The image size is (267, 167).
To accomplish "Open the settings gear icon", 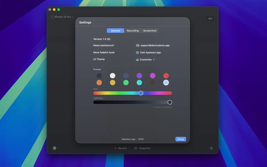I will tap(211, 148).
